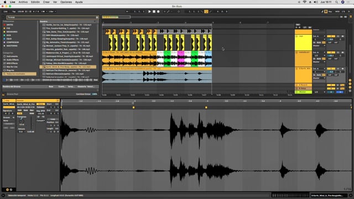Click the Arrangement Record button
354x199 pixels.
[158, 12]
